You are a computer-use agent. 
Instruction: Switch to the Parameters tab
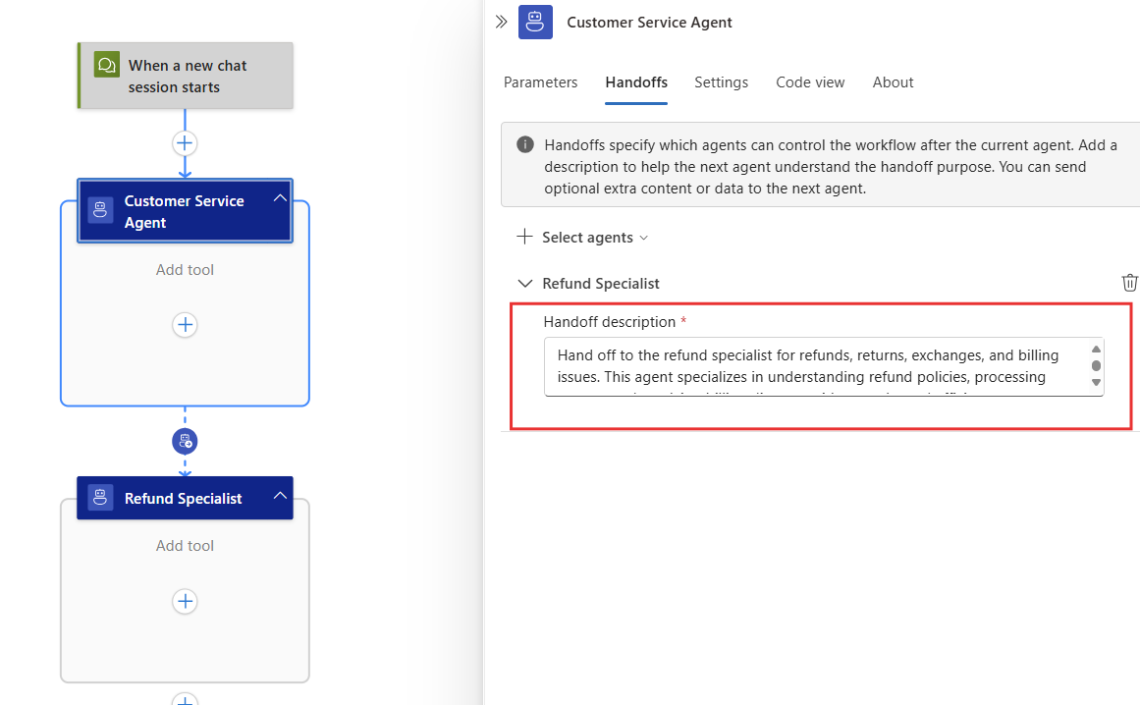[540, 82]
